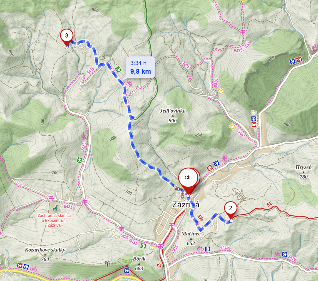Select the Kozárikove skalky 764 peak
The width and height of the screenshot is (318, 281).
tap(45, 254)
